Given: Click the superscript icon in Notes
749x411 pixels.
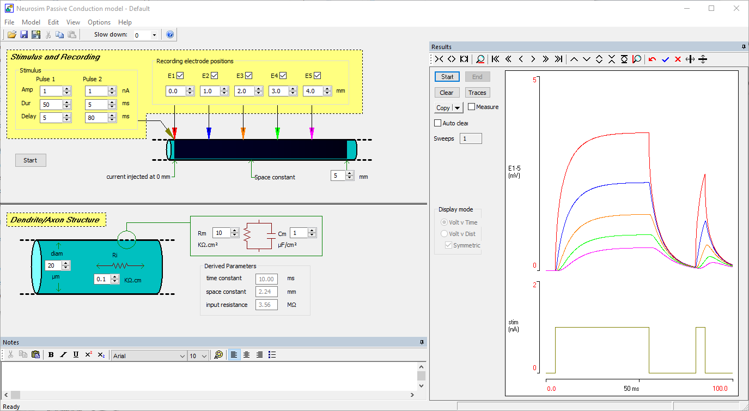Looking at the screenshot, I should [89, 355].
